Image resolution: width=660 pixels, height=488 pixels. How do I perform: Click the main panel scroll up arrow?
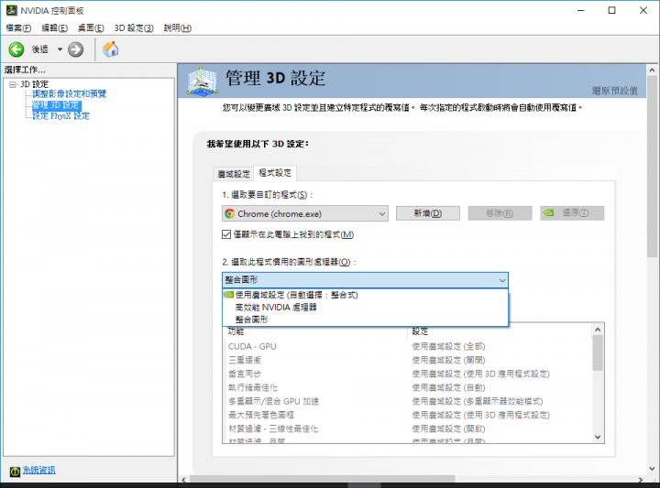[652, 70]
